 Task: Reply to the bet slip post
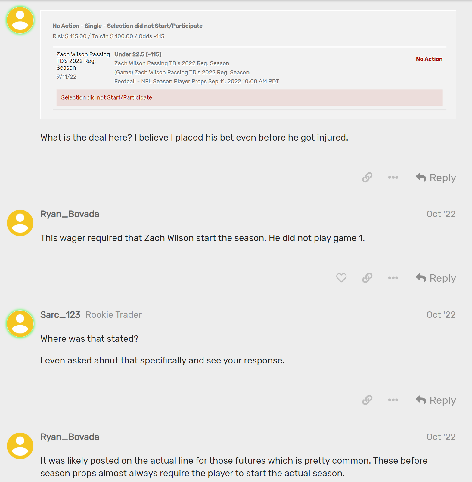436,178
